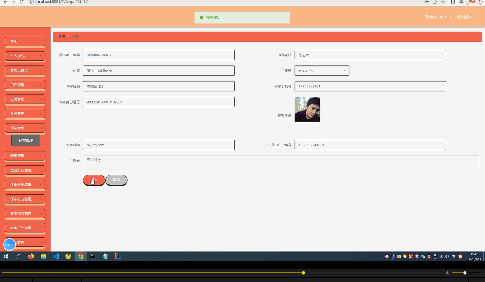Screen dimensions: 485x282
Task: Open the Wi-Fi network tray icon
Action: click(441, 256)
